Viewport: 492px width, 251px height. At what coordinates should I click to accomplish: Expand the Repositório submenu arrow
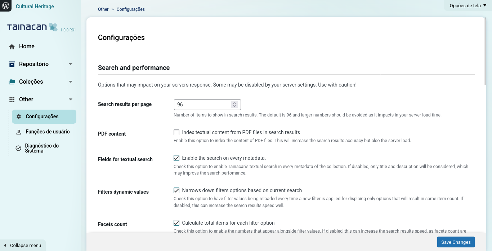(71, 64)
